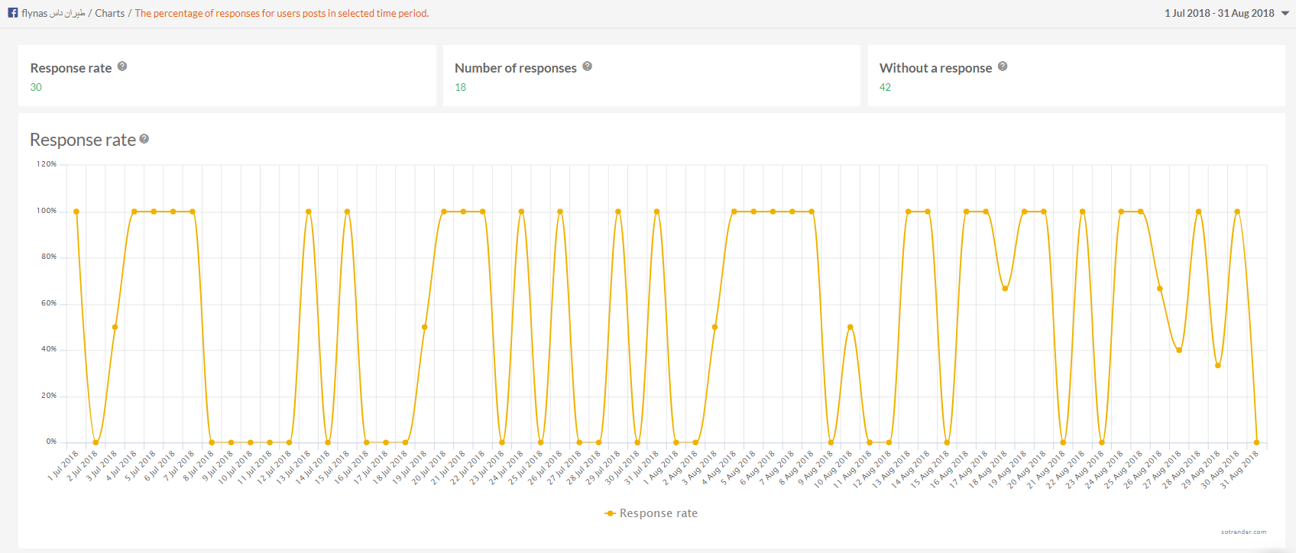Click the 31 Aug 2018 data point
1296x553 pixels.
point(1256,442)
